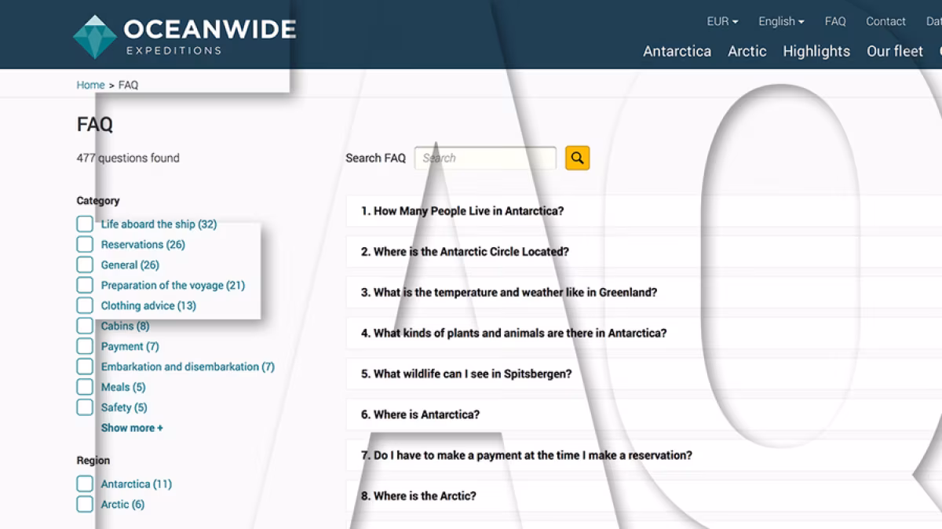
Task: Open the EUR currency dropdown
Action: (x=721, y=22)
